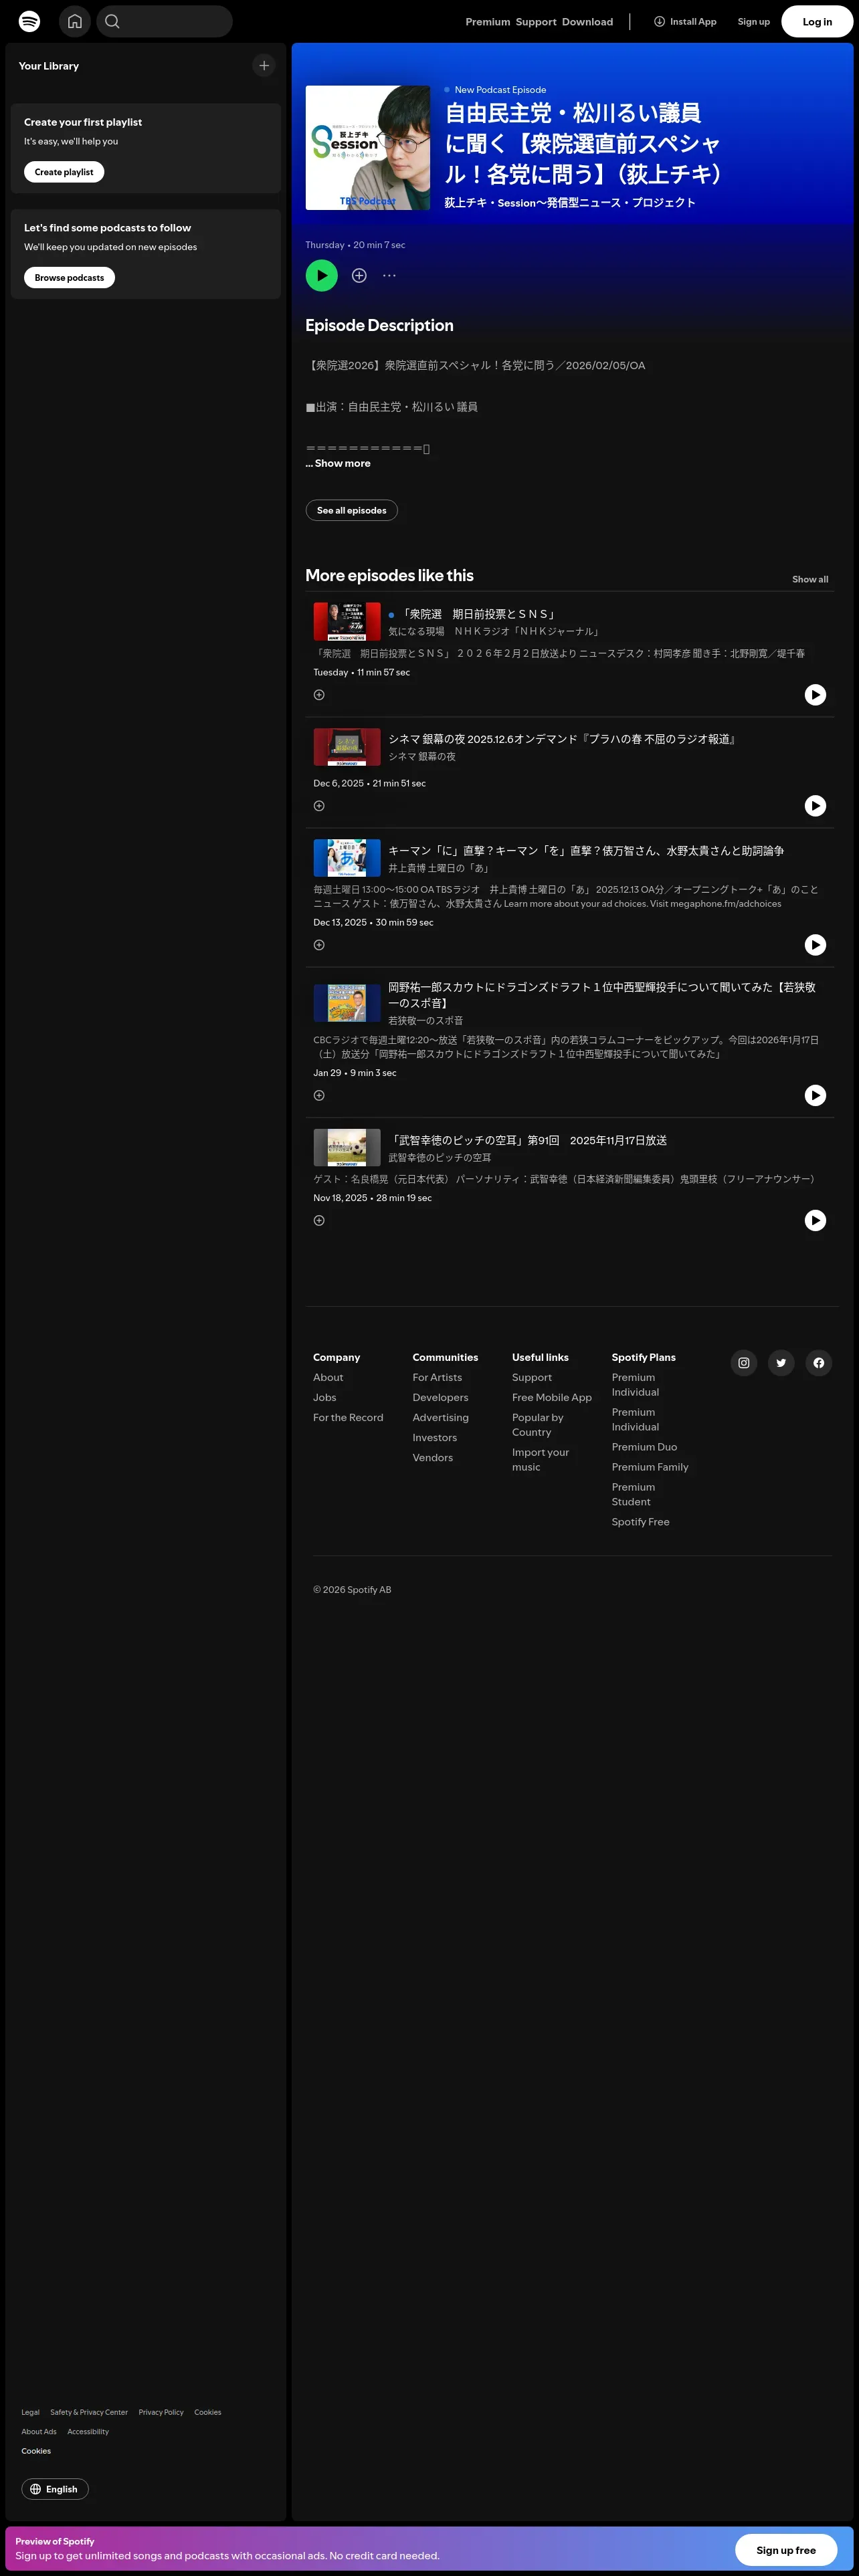
Task: Open more options three-dots menu
Action: point(389,276)
